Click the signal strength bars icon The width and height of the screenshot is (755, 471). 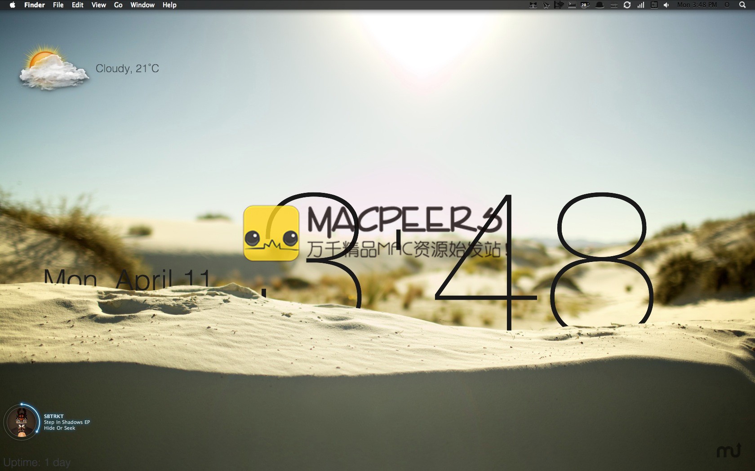coord(640,5)
